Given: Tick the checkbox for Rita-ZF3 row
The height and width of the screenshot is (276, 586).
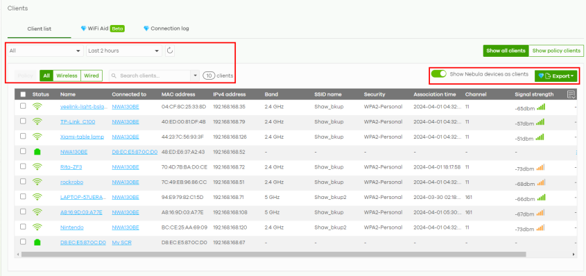Looking at the screenshot, I should (x=23, y=166).
